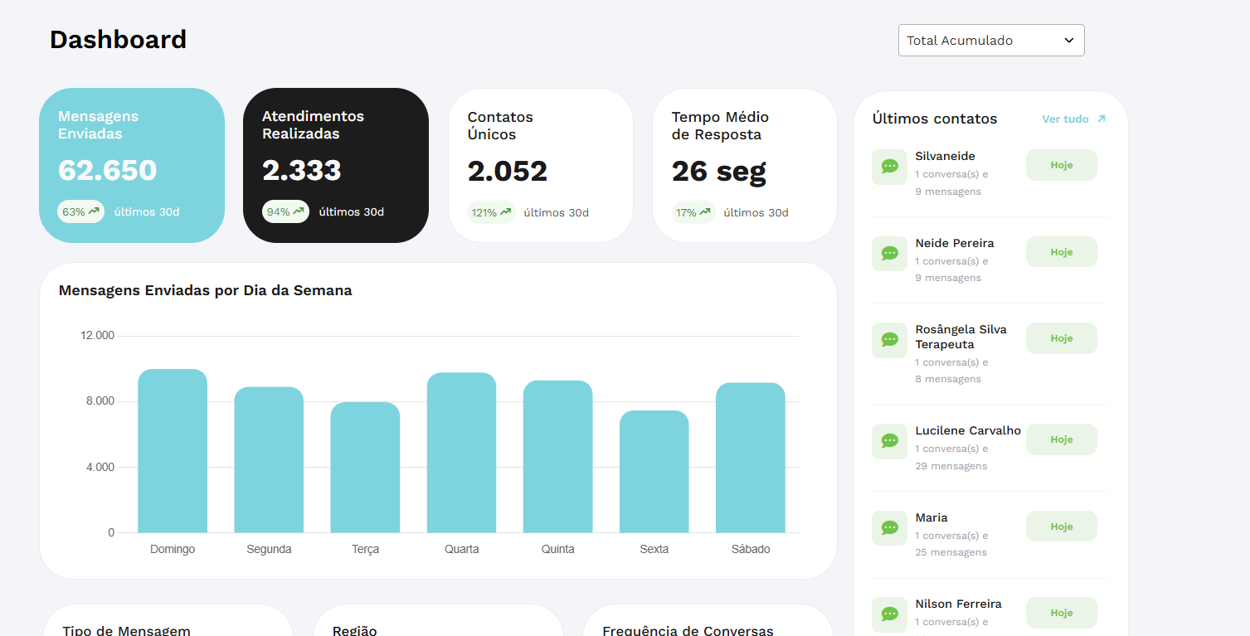
Task: Click the contact name Neide Pereira
Action: click(955, 243)
